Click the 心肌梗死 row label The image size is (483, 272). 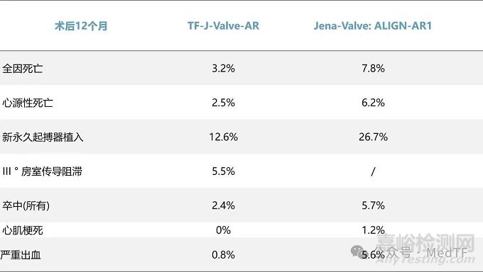(x=23, y=230)
